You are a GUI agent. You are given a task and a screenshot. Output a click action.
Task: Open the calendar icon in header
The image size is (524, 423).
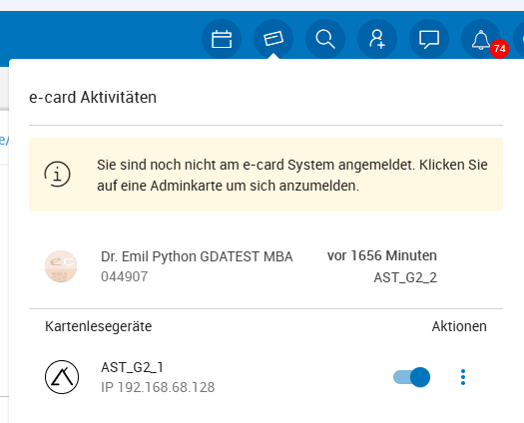222,39
